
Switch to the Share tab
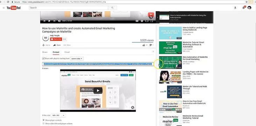coord(45,52)
